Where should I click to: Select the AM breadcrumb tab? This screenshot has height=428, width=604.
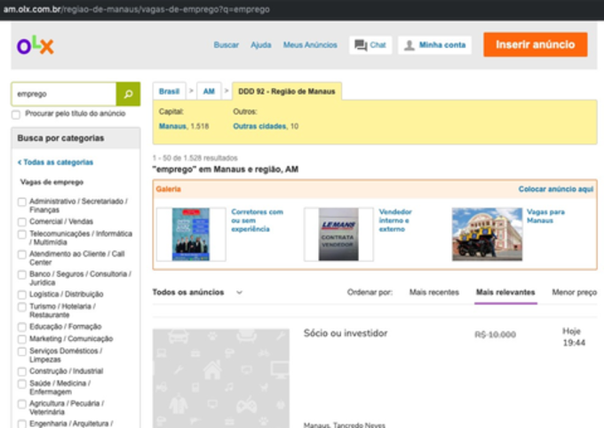209,91
